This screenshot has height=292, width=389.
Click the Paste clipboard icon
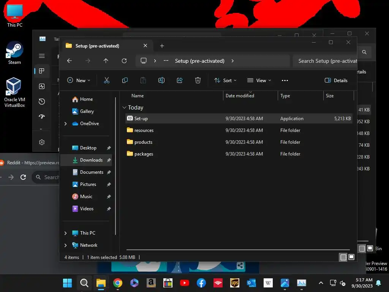143,80
